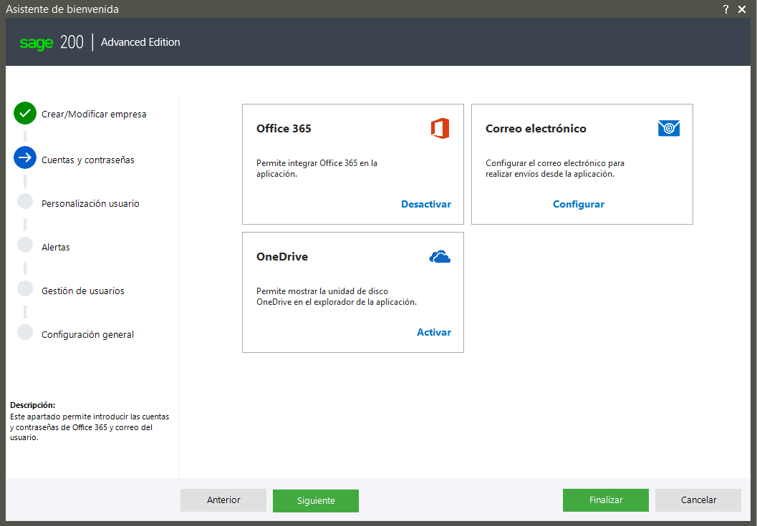Image resolution: width=757 pixels, height=526 pixels.
Task: Open Personalización usuario step
Action: point(90,204)
